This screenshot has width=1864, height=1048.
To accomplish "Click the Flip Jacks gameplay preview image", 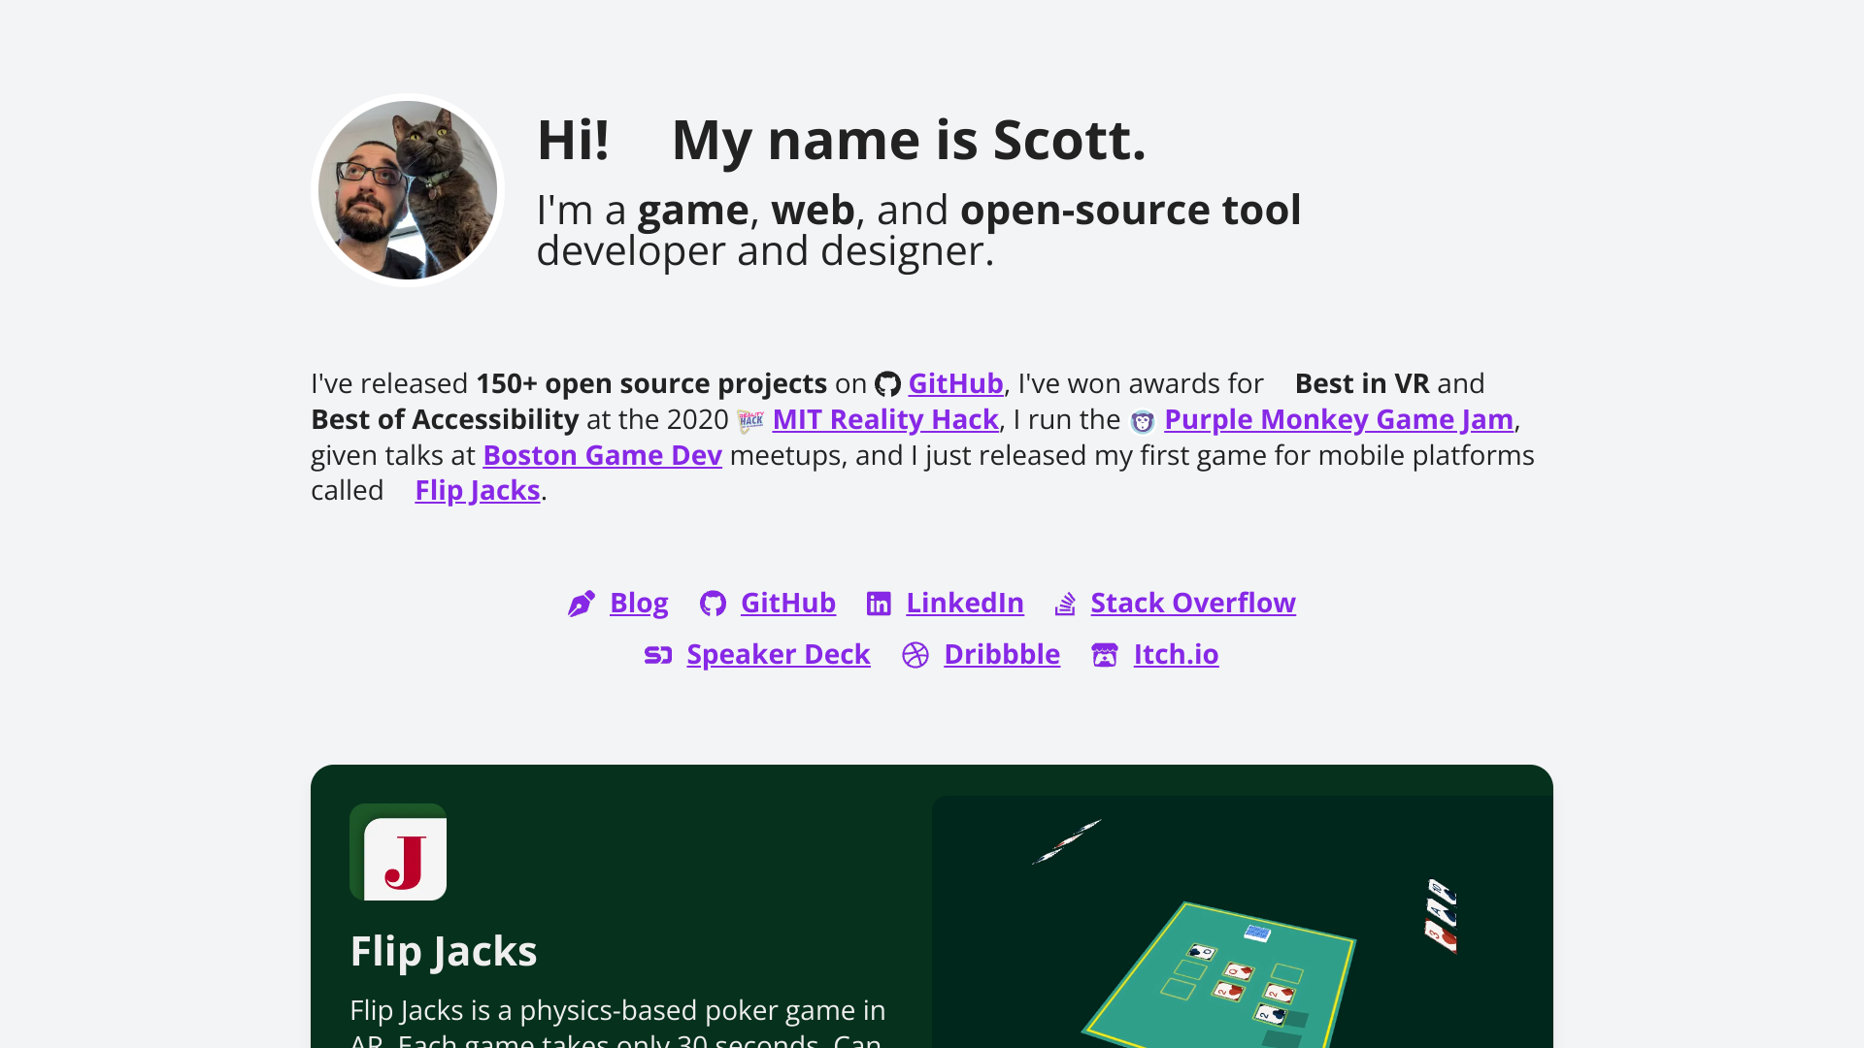I will [x=1243, y=922].
